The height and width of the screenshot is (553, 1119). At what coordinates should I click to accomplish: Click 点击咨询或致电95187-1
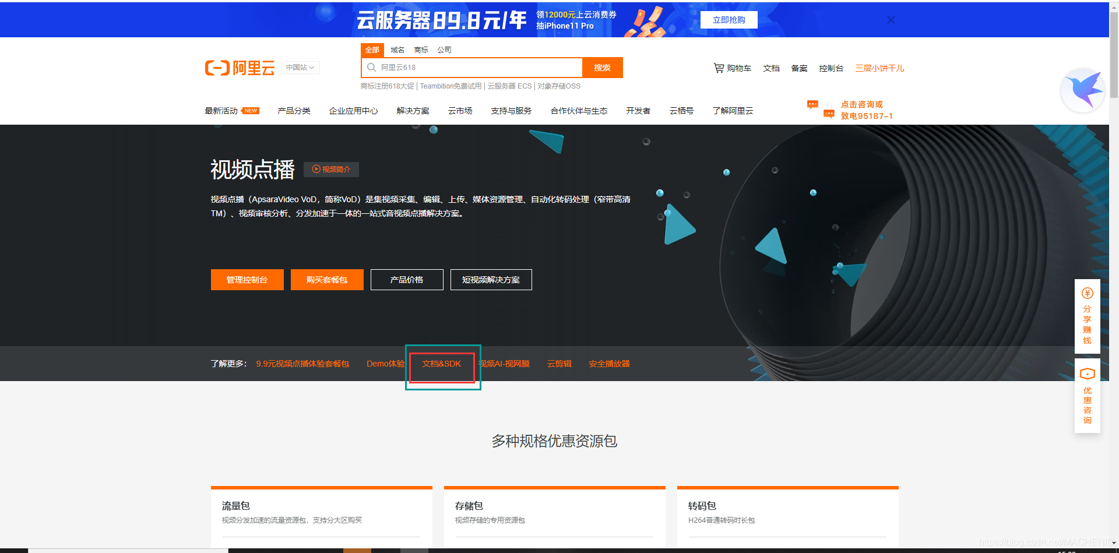(x=867, y=110)
